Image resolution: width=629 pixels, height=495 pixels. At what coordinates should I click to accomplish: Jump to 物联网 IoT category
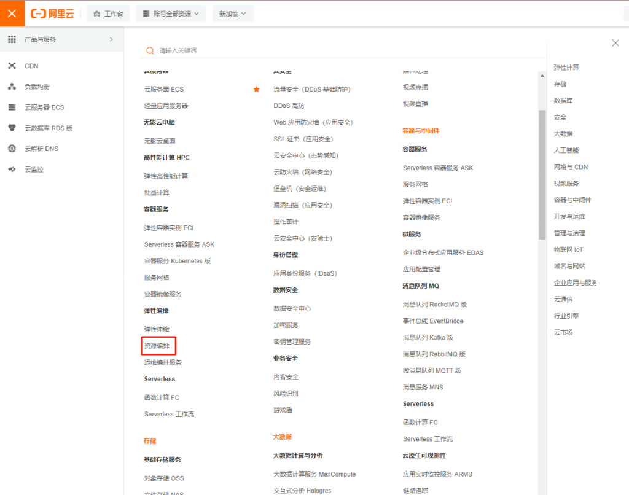(568, 249)
